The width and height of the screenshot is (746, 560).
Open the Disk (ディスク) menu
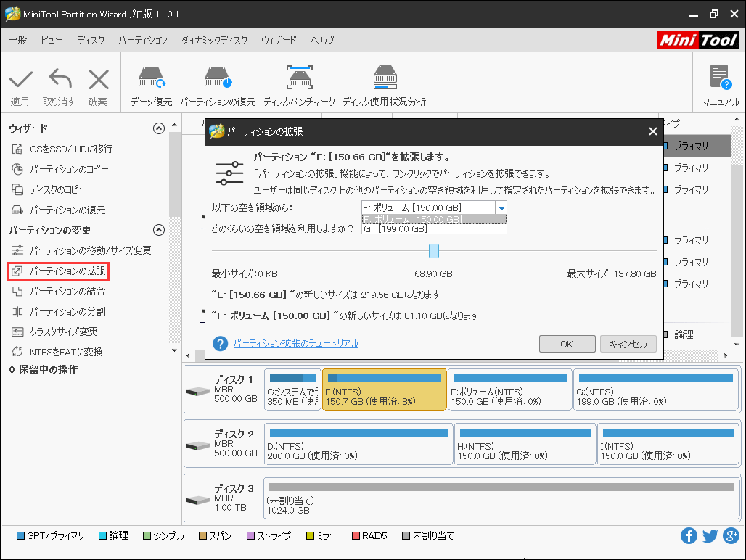pyautogui.click(x=91, y=40)
